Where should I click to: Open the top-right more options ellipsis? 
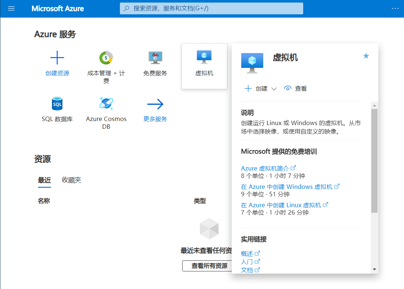tap(395, 8)
